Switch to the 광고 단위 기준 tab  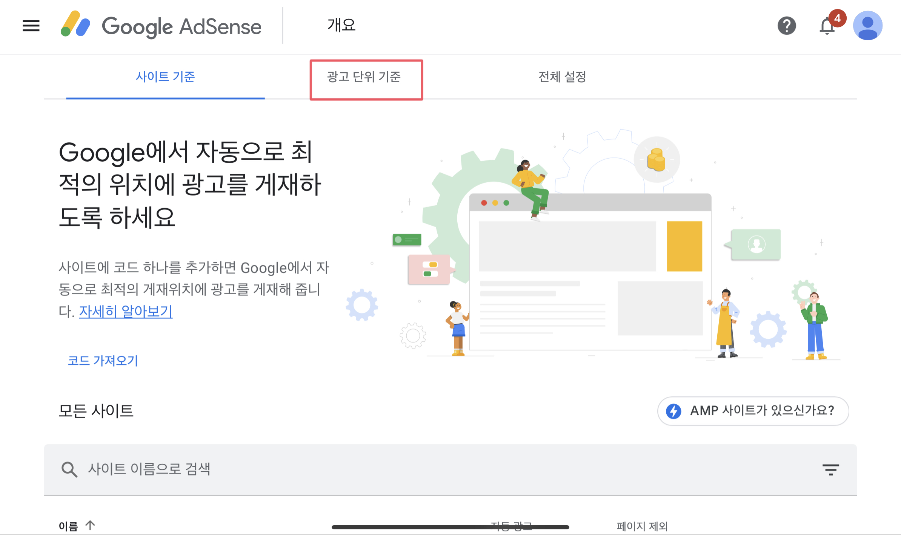pos(364,77)
